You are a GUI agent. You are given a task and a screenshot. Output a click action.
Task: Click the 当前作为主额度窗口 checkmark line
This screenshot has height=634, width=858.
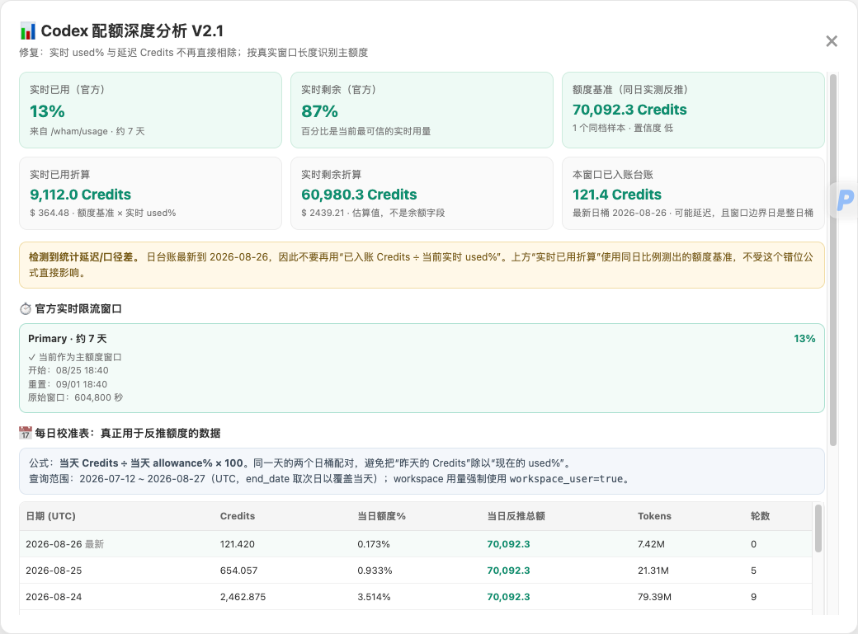coord(75,357)
